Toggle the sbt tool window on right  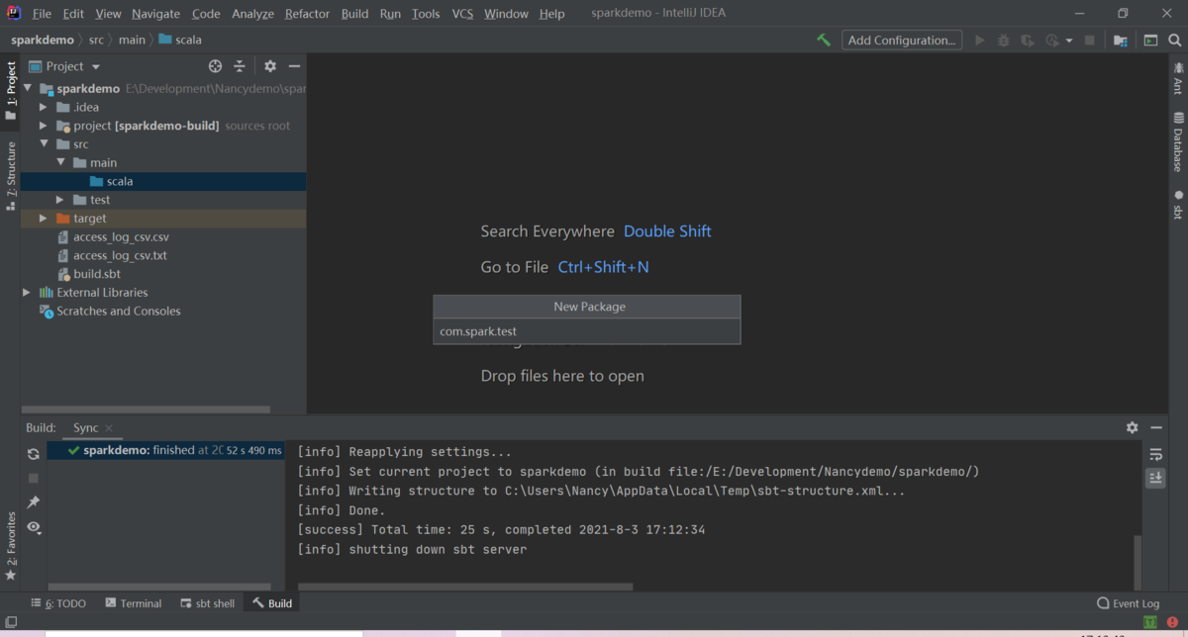click(1178, 205)
